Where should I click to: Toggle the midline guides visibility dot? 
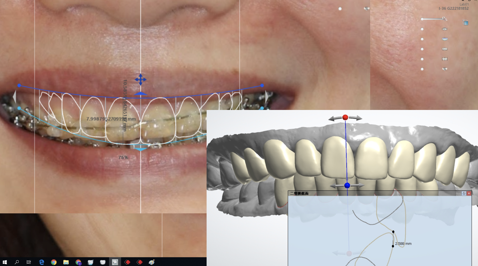(x=422, y=59)
